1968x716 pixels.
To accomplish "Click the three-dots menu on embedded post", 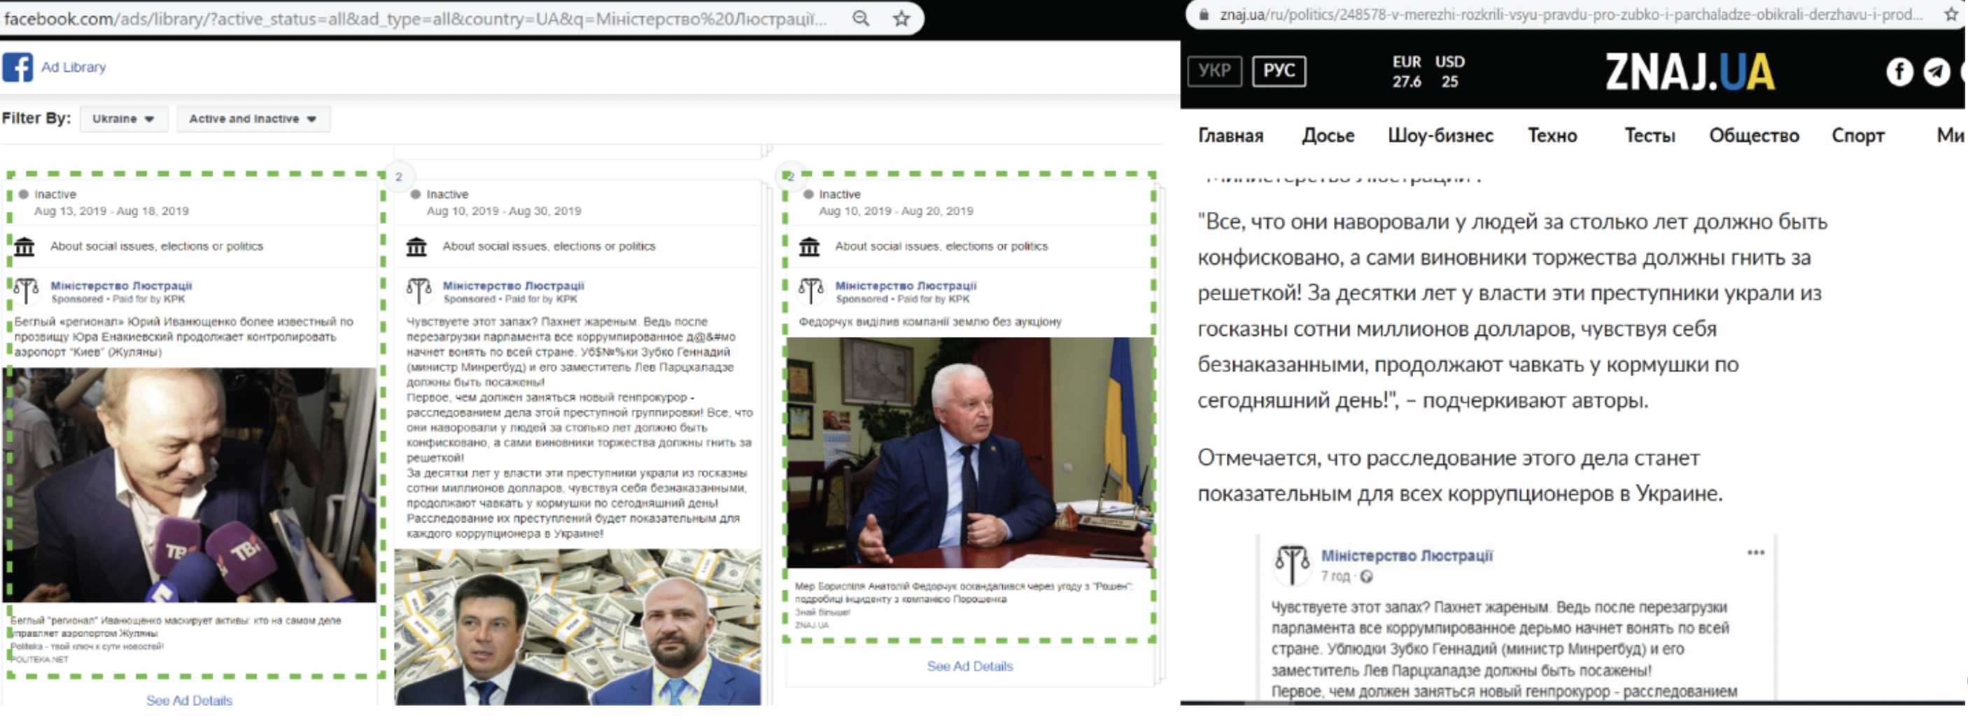I will (x=1755, y=552).
